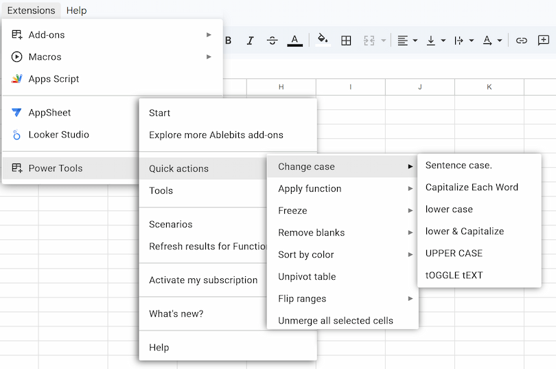Click the AppSheet icon
Viewport: 556px width, 369px height.
pos(16,113)
